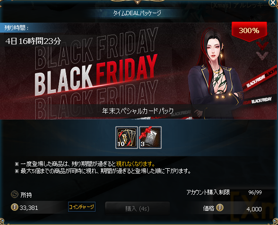The width and height of the screenshot is (278, 225).
Task: Click the red downward chevron under 300%
Action: tap(262, 45)
